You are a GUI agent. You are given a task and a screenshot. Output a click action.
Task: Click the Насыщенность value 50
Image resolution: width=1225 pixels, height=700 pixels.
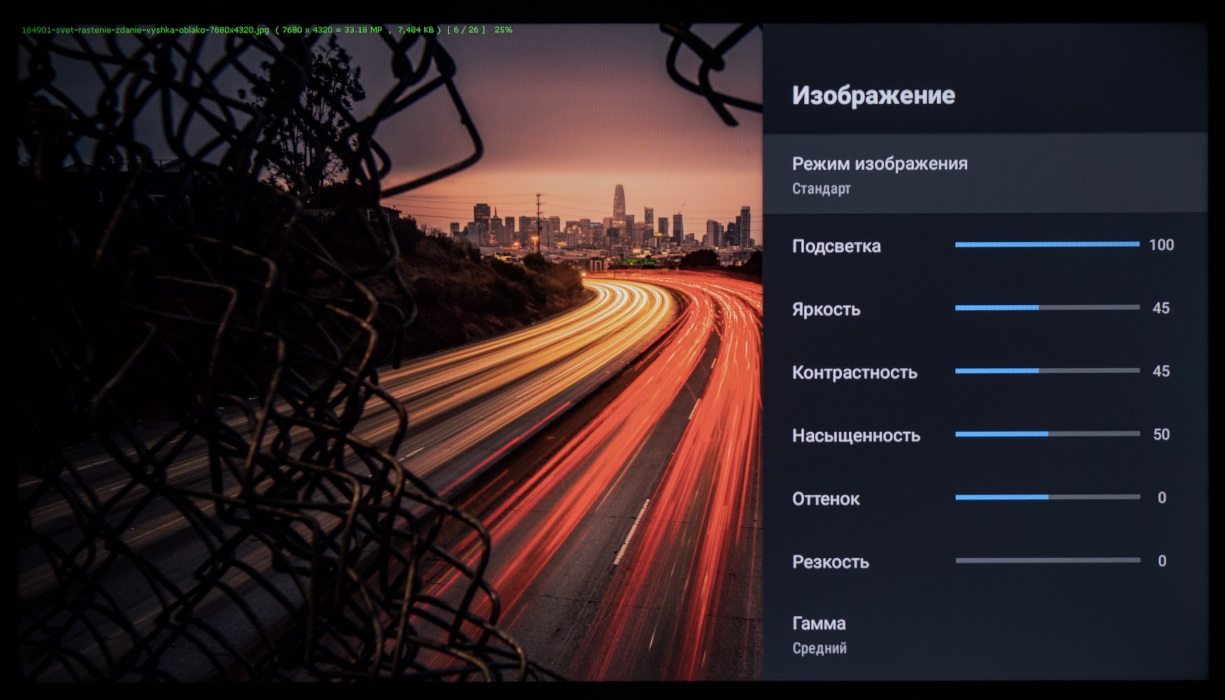[x=1161, y=435]
